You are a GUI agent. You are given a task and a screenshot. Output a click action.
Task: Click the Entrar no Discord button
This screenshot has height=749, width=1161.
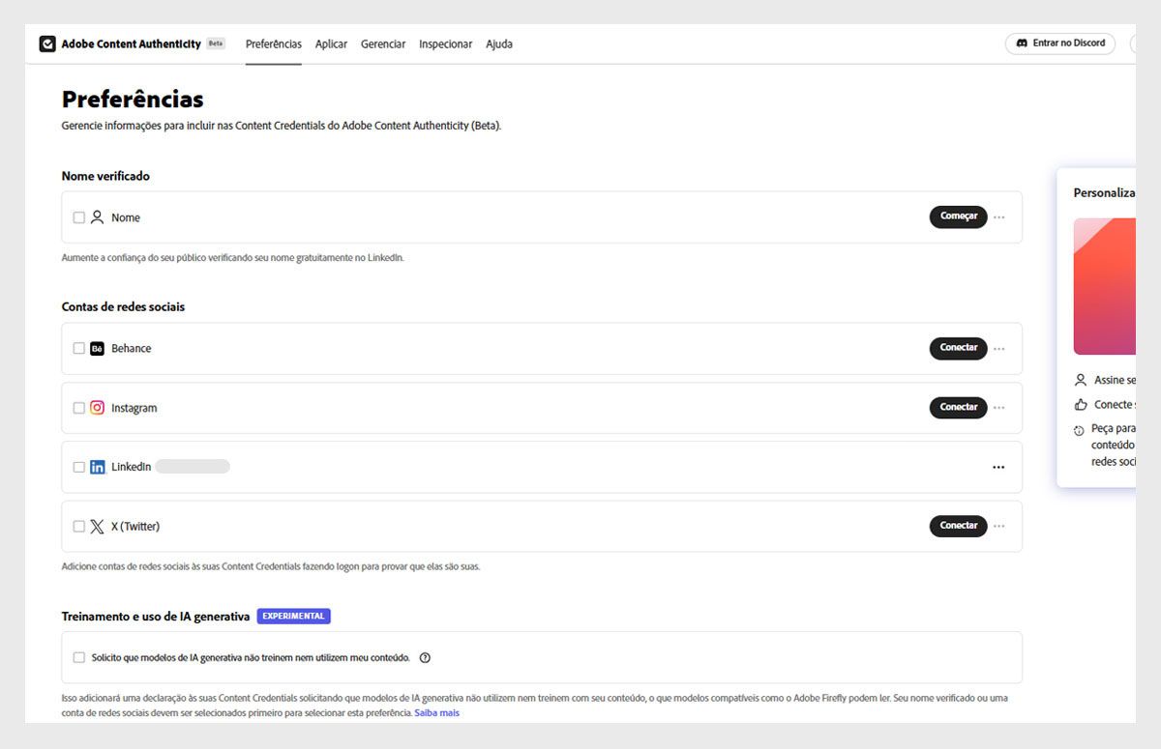(1060, 43)
